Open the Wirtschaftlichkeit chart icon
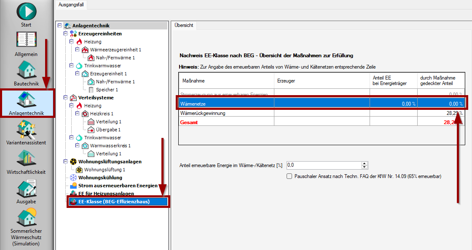The width and height of the screenshot is (472, 250). (26, 159)
